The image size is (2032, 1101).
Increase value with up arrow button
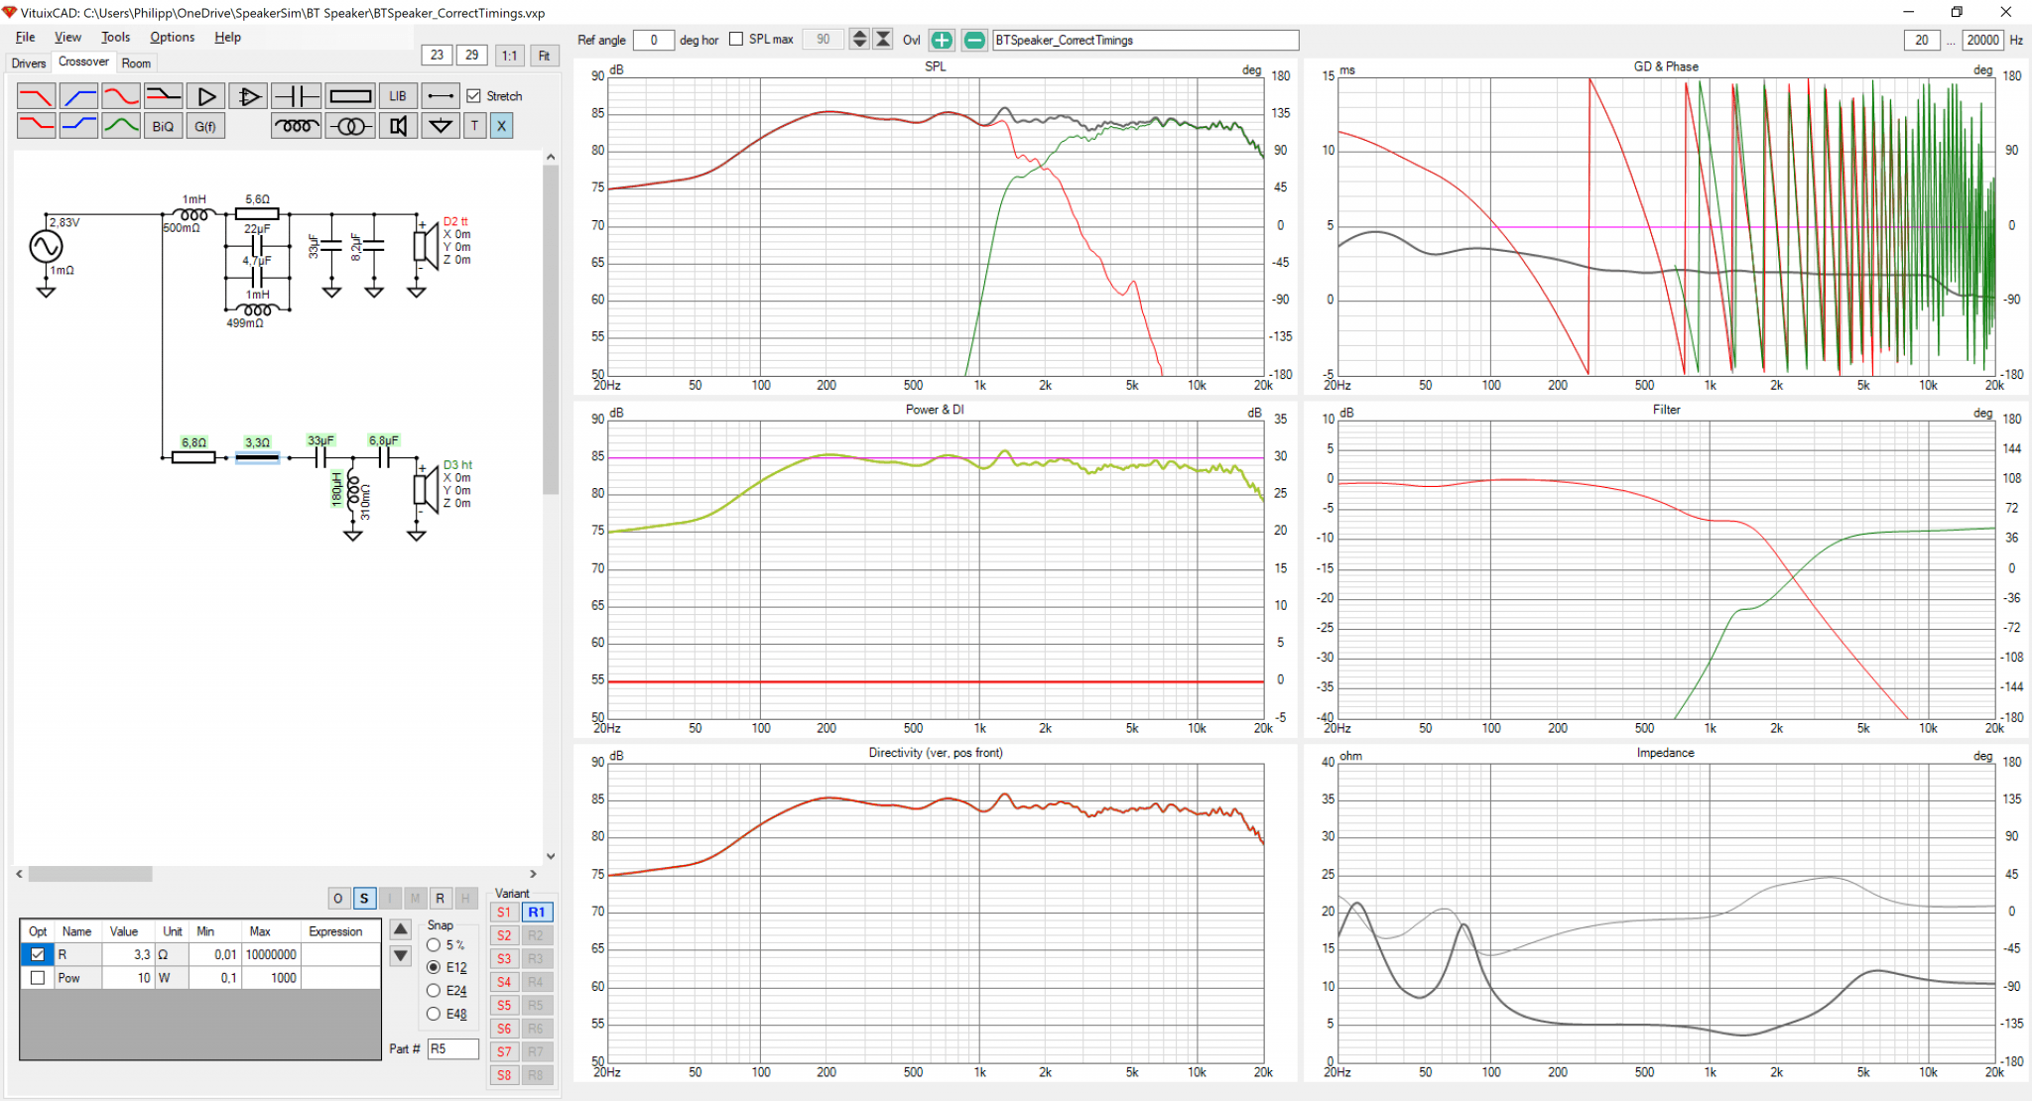(401, 929)
